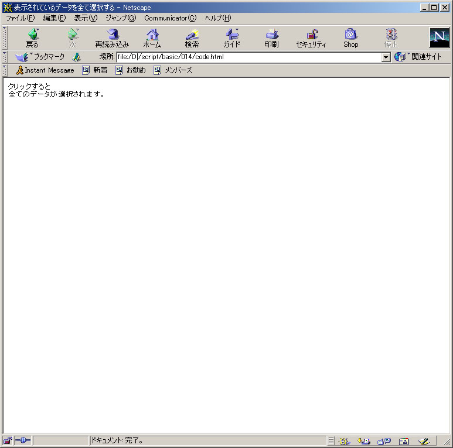Open Composer from the component bar
The height and width of the screenshot is (448, 453).
(x=423, y=441)
